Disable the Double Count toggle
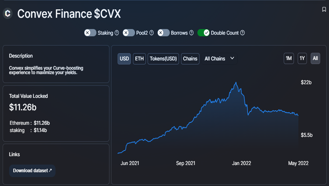329x186 pixels. click(203, 33)
